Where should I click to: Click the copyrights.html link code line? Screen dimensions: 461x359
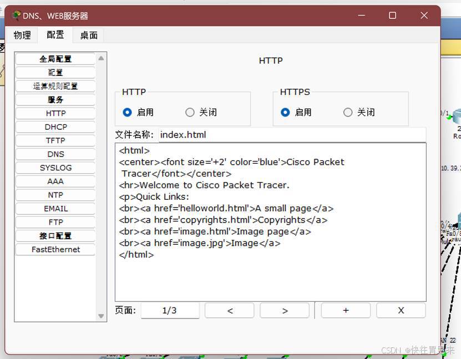pyautogui.click(x=223, y=220)
